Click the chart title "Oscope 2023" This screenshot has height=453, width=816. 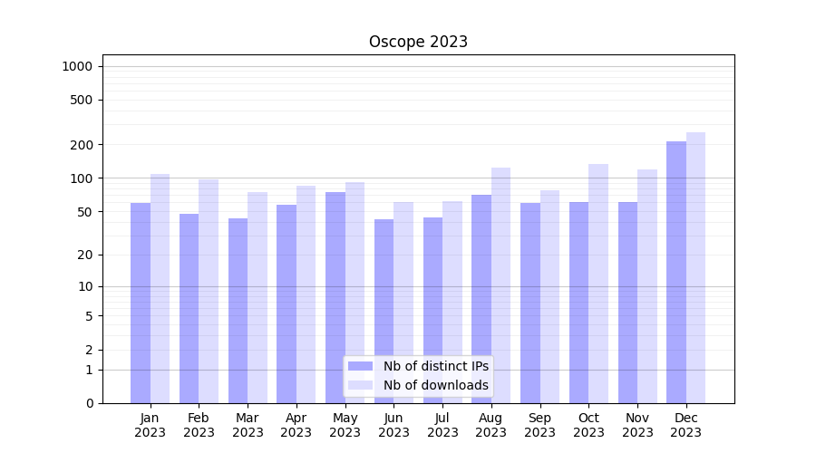tap(418, 42)
